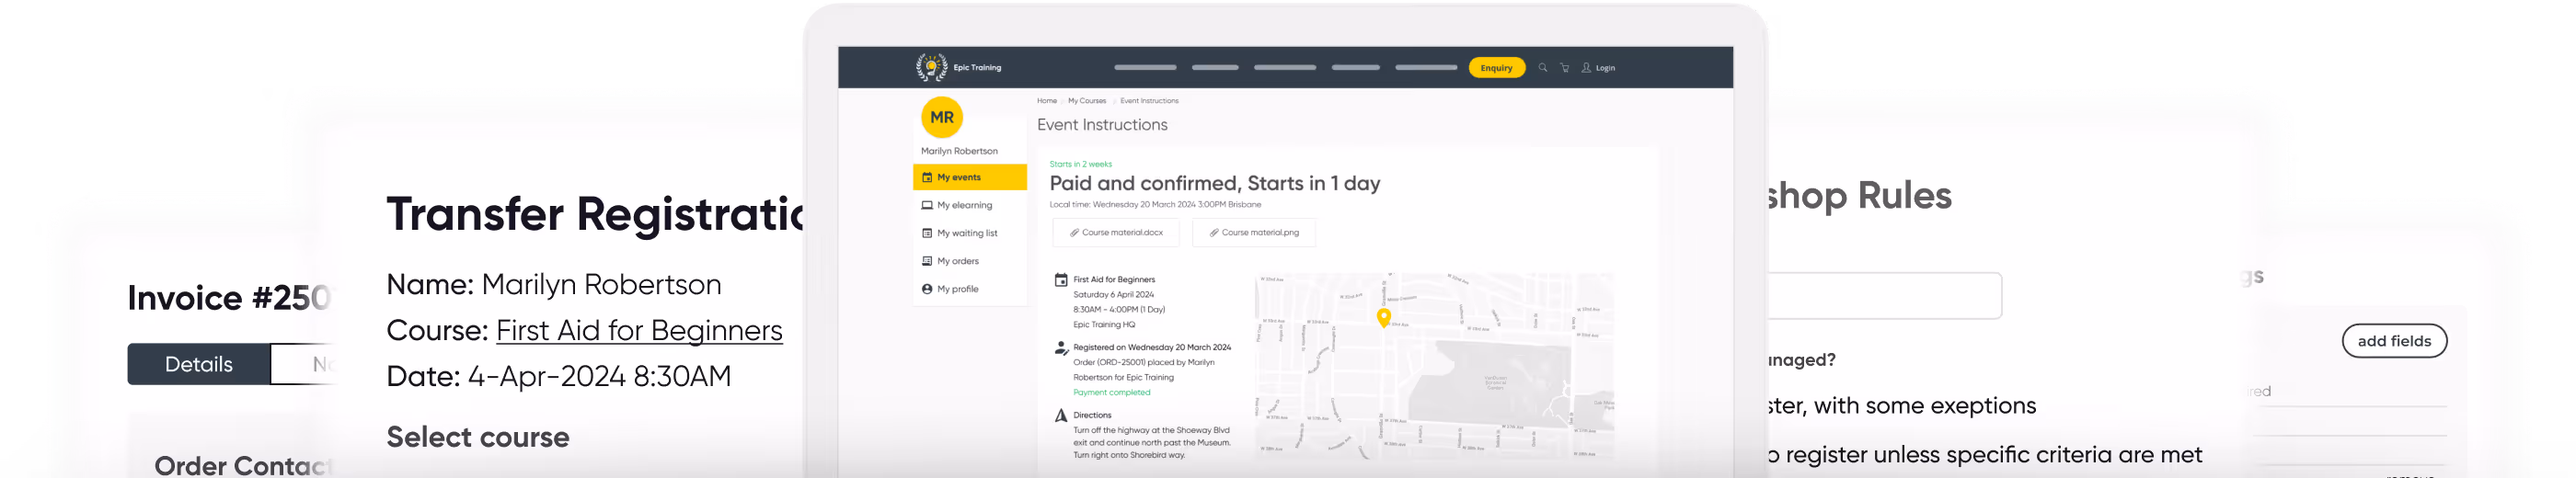Click the Saturday 6 April 2024 date text

pyautogui.click(x=1113, y=295)
